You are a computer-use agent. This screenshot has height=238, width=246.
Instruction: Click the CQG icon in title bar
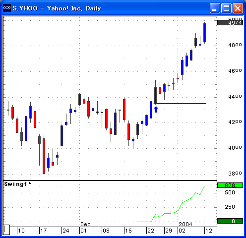(x=7, y=8)
